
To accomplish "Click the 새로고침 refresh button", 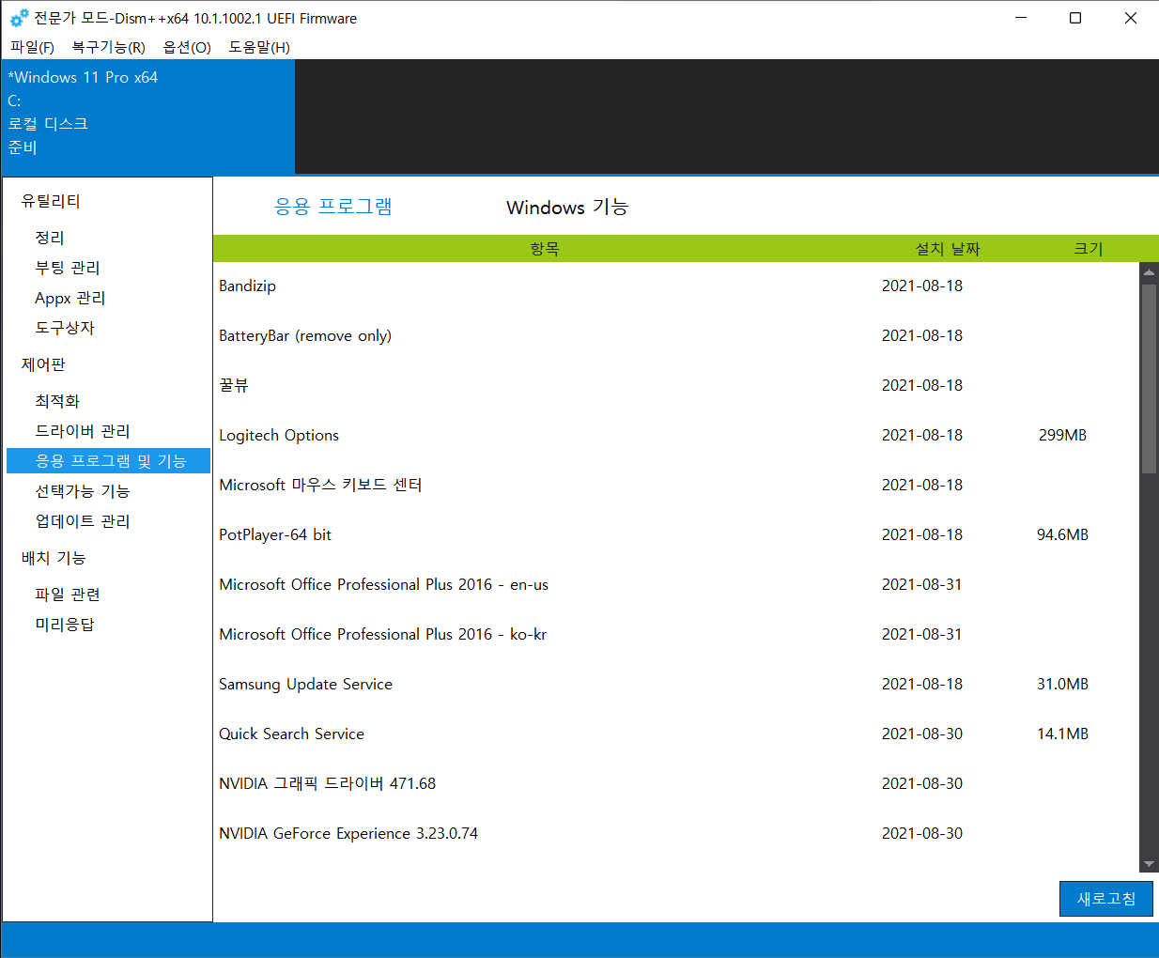I will click(1106, 899).
